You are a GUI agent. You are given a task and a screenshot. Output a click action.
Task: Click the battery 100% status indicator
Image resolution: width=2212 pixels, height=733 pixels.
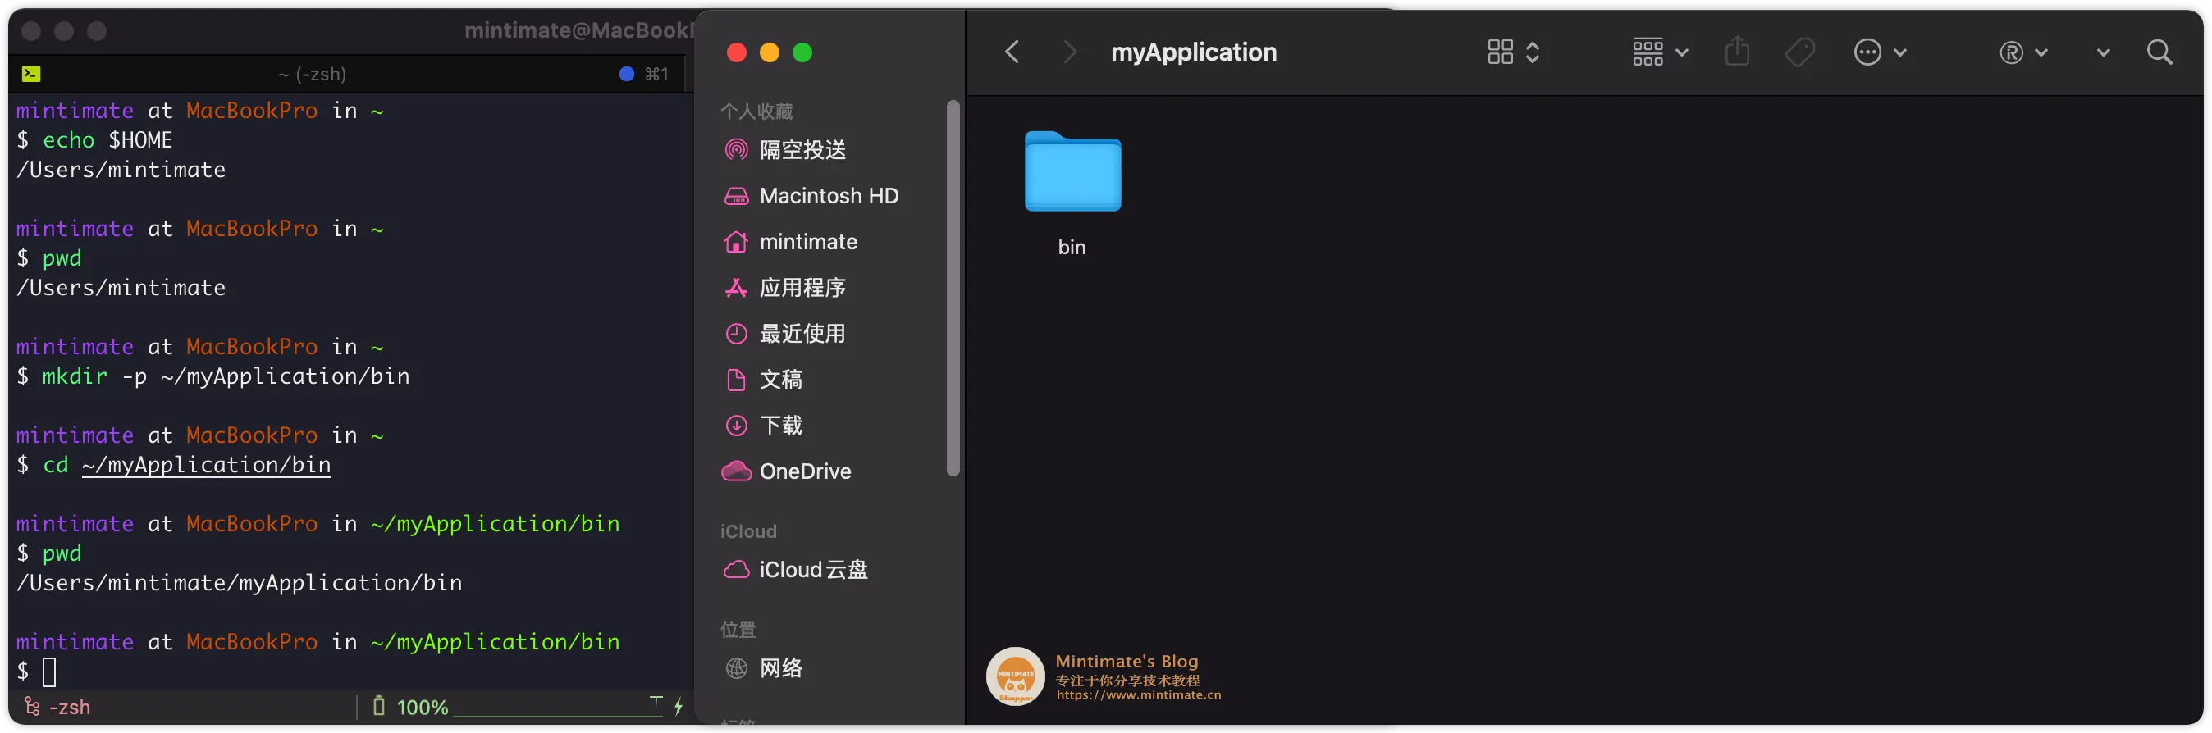[x=410, y=707]
